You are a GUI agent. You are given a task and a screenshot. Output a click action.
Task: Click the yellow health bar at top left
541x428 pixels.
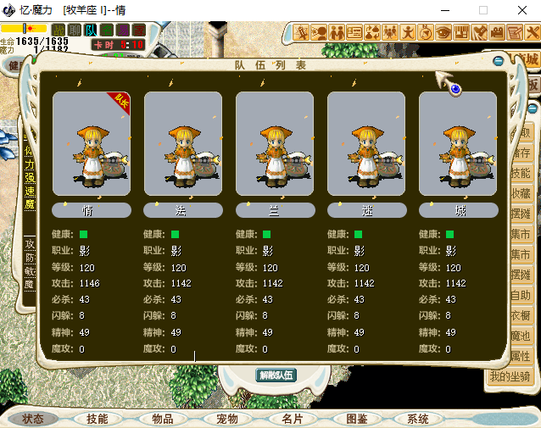tap(24, 29)
